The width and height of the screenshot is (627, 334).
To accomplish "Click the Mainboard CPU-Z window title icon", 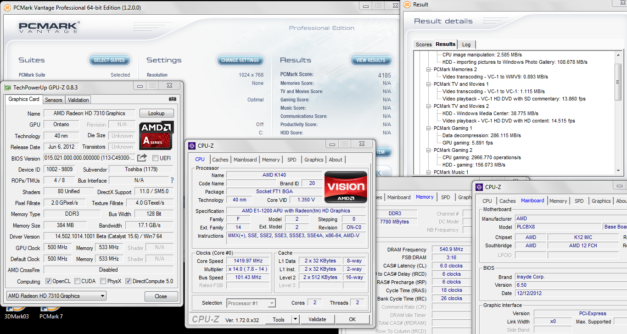I will pyautogui.click(x=479, y=187).
